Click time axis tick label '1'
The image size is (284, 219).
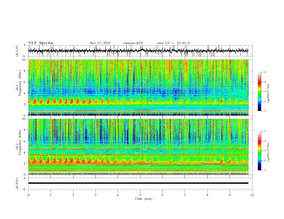[51, 195]
